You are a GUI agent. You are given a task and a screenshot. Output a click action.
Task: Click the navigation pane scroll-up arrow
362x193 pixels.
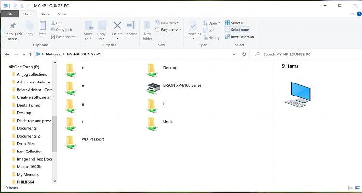(55, 63)
